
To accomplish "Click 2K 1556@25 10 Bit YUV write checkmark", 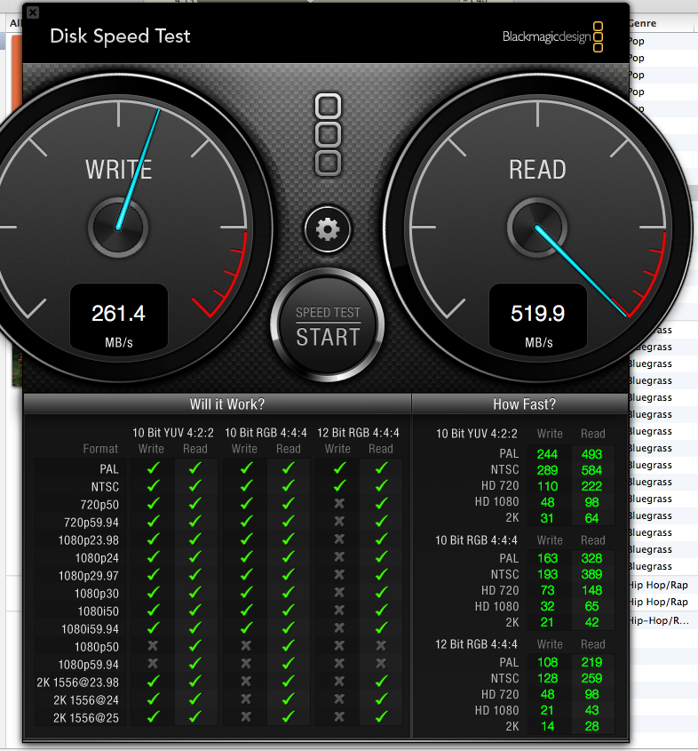I will pos(153,716).
